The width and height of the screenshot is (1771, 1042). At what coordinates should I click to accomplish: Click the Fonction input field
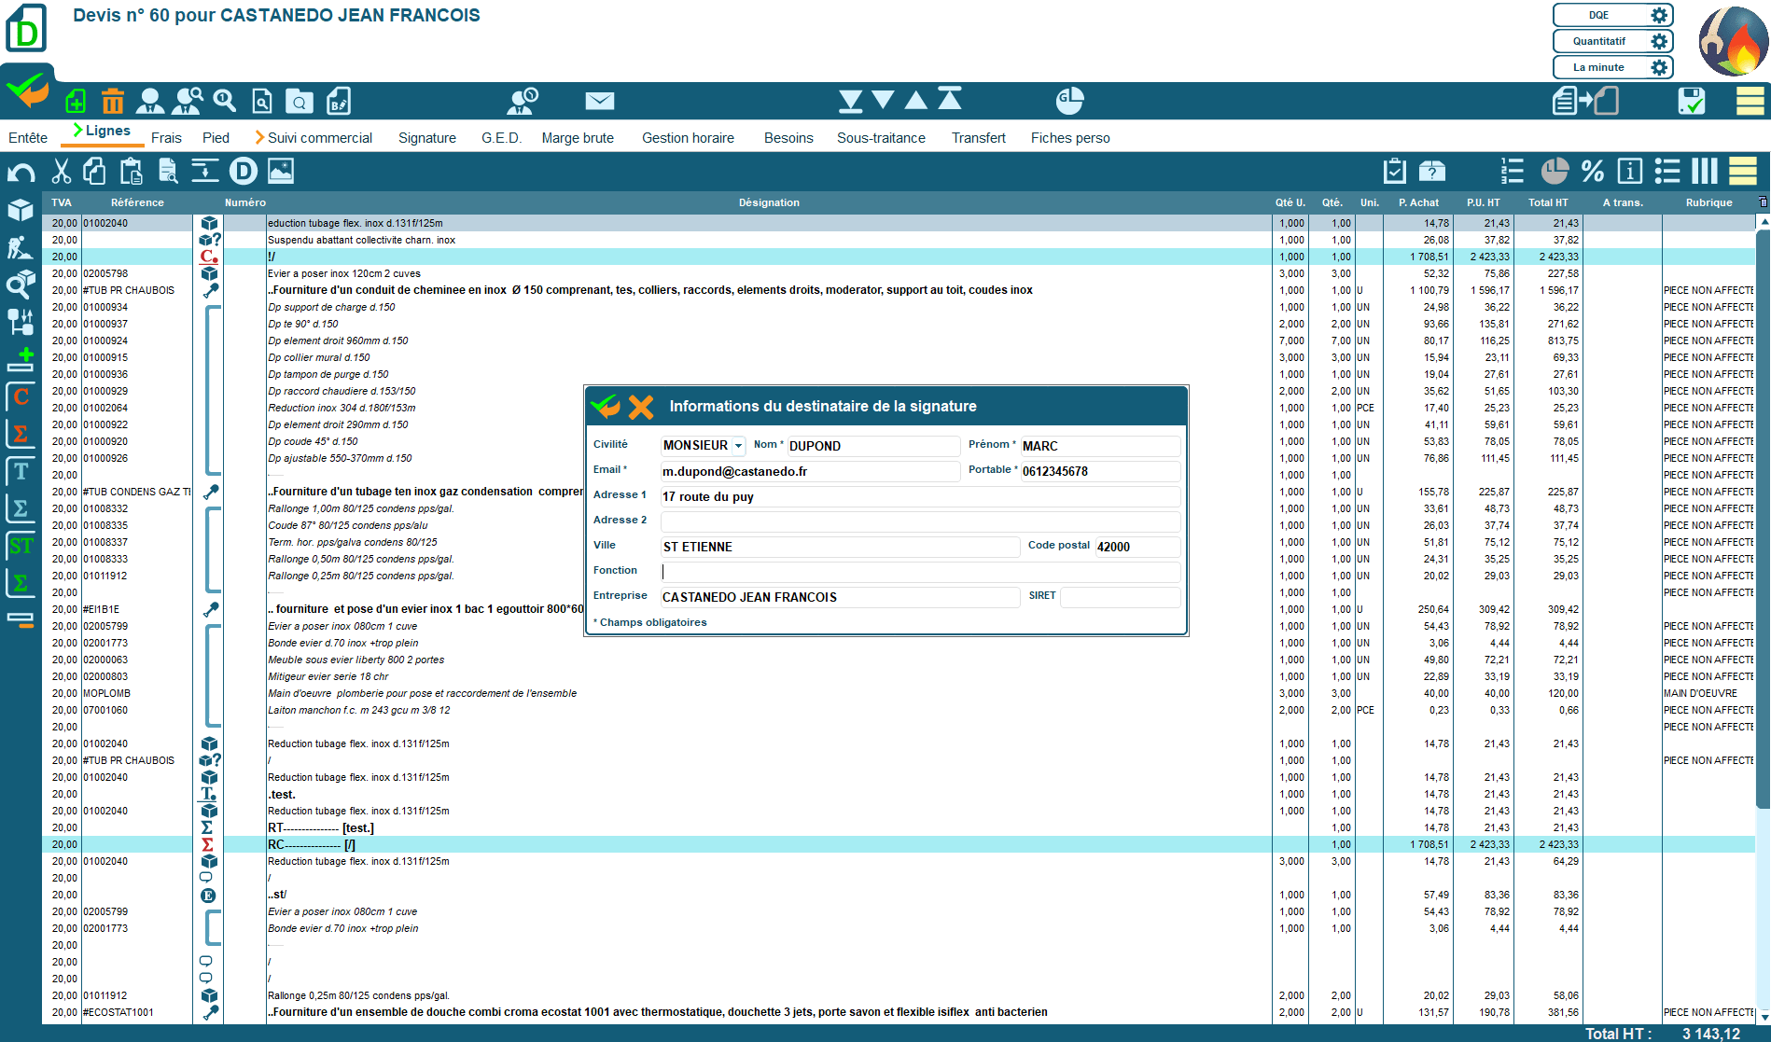[920, 572]
